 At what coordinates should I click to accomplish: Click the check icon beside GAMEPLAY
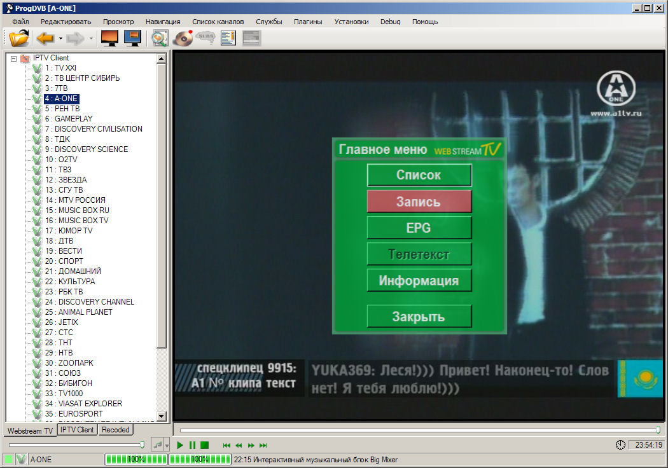37,119
